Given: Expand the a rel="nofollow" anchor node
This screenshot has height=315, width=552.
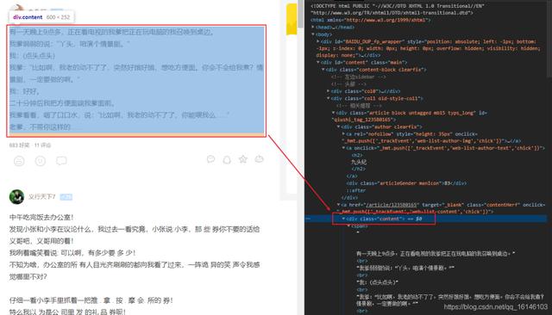Looking at the screenshot, I should click(x=343, y=133).
